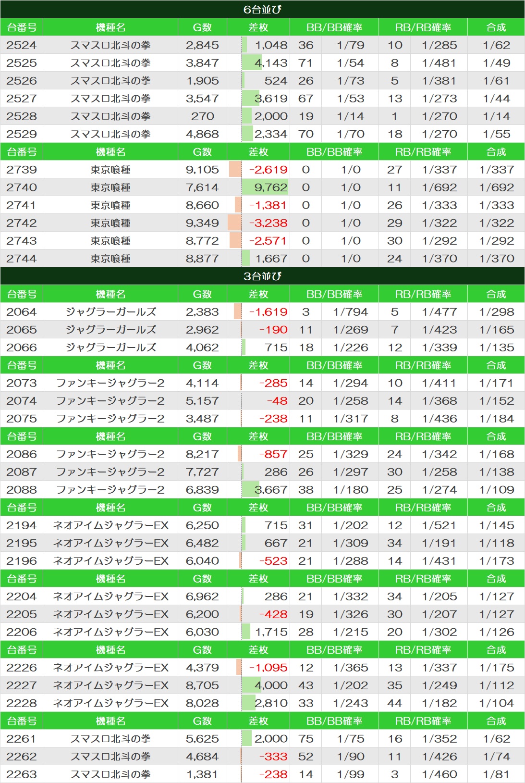Click the game count 5,157
Viewport: 525px width, 783px height.
click(x=202, y=401)
